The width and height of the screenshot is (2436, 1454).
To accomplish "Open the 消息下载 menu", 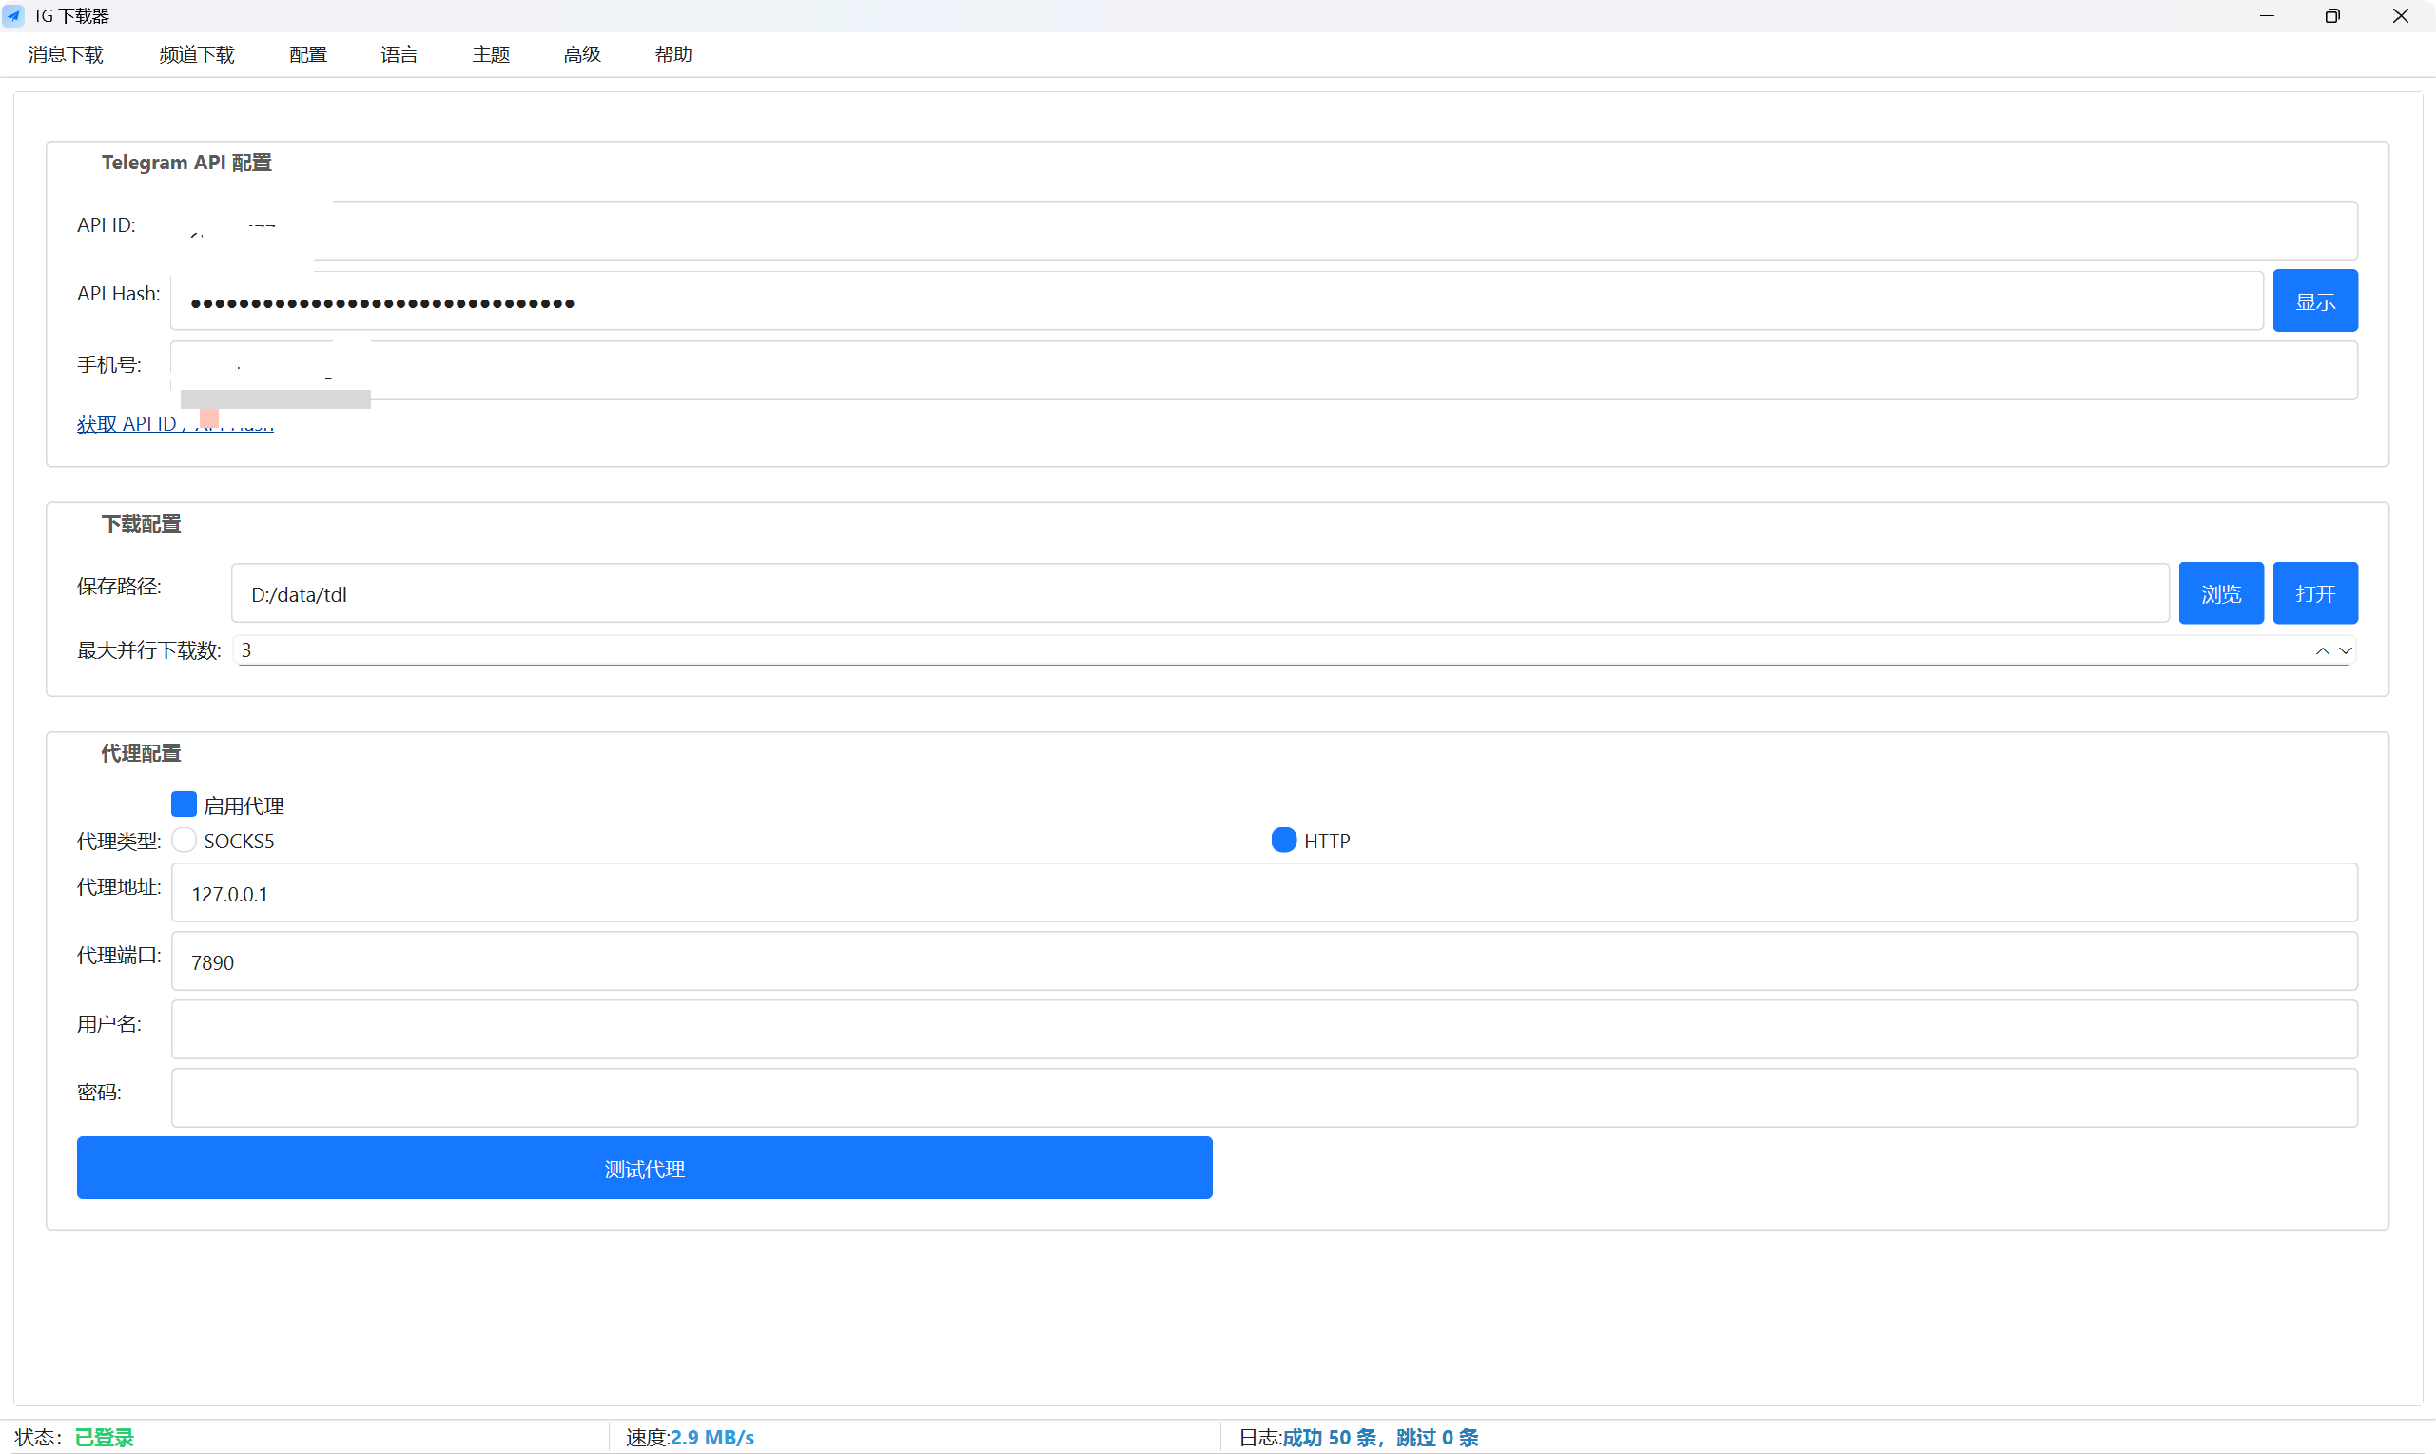I will 66,55.
